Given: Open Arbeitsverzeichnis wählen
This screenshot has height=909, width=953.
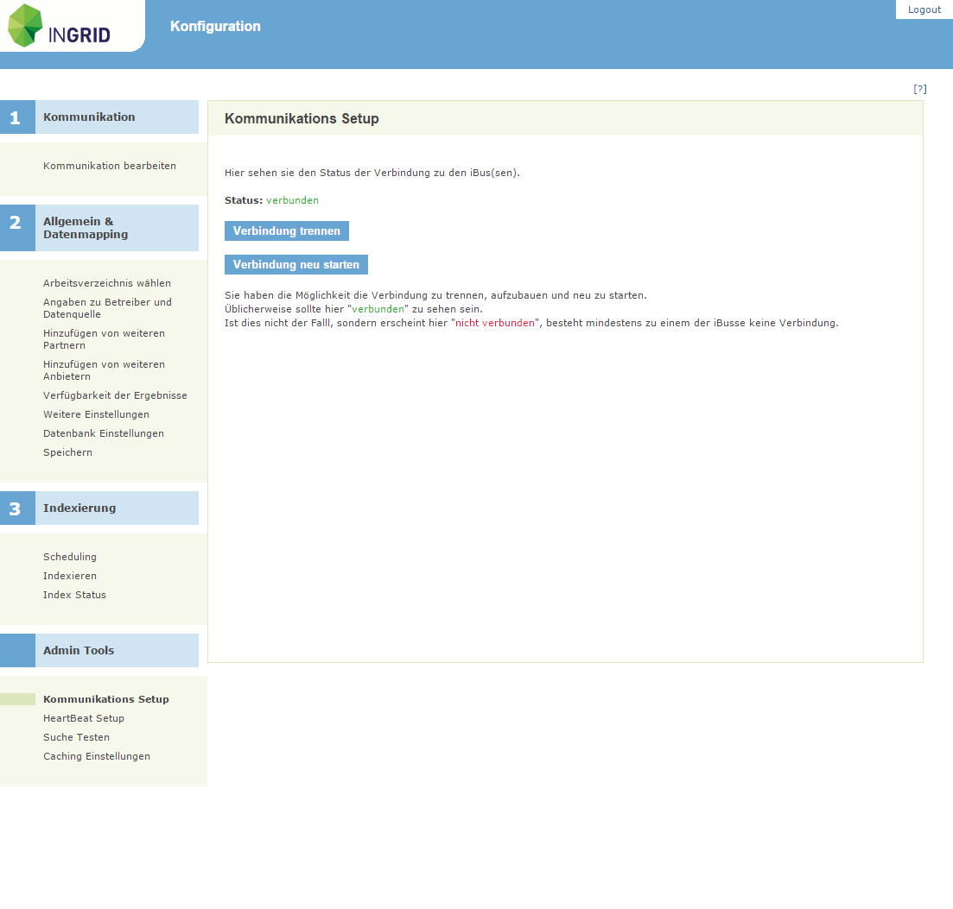Looking at the screenshot, I should coord(107,282).
